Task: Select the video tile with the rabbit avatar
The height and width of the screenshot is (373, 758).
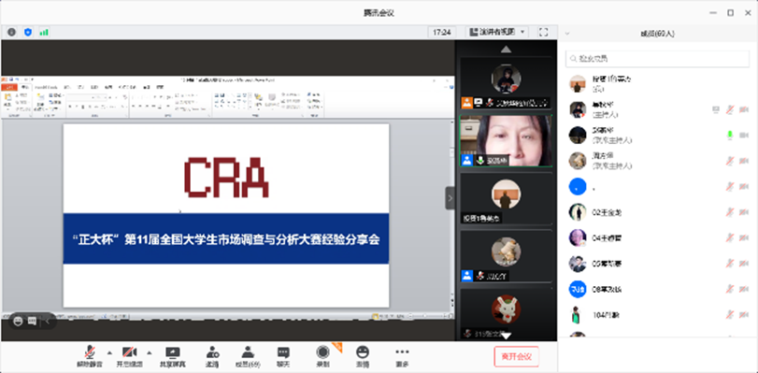Action: click(506, 314)
